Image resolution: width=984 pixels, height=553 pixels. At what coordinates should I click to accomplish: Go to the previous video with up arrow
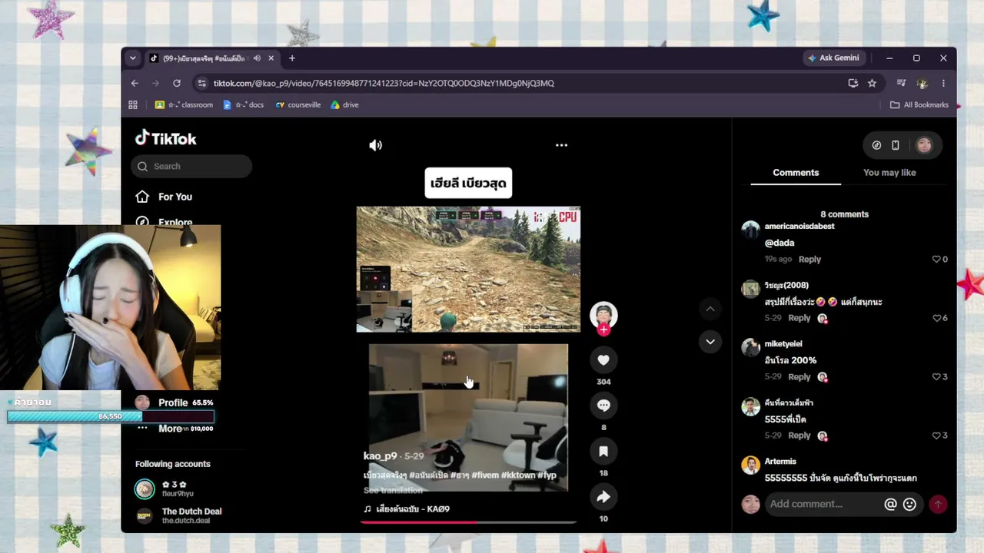(710, 309)
